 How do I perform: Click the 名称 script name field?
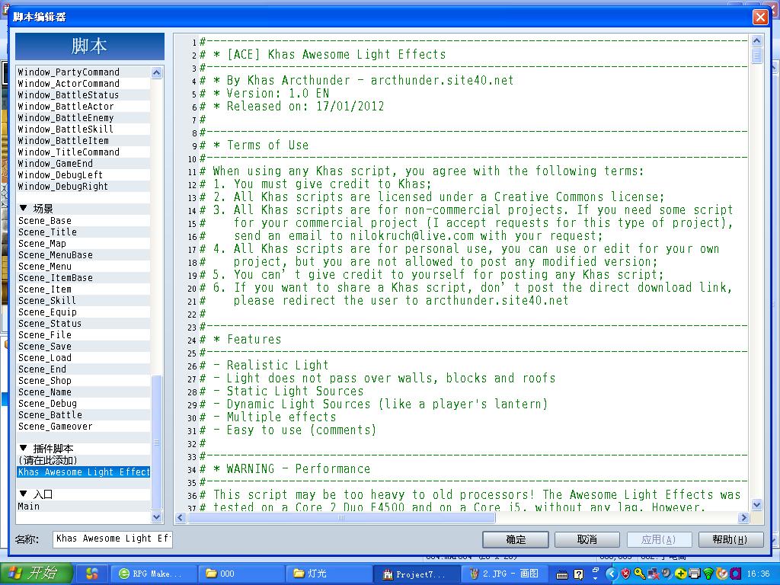point(113,539)
